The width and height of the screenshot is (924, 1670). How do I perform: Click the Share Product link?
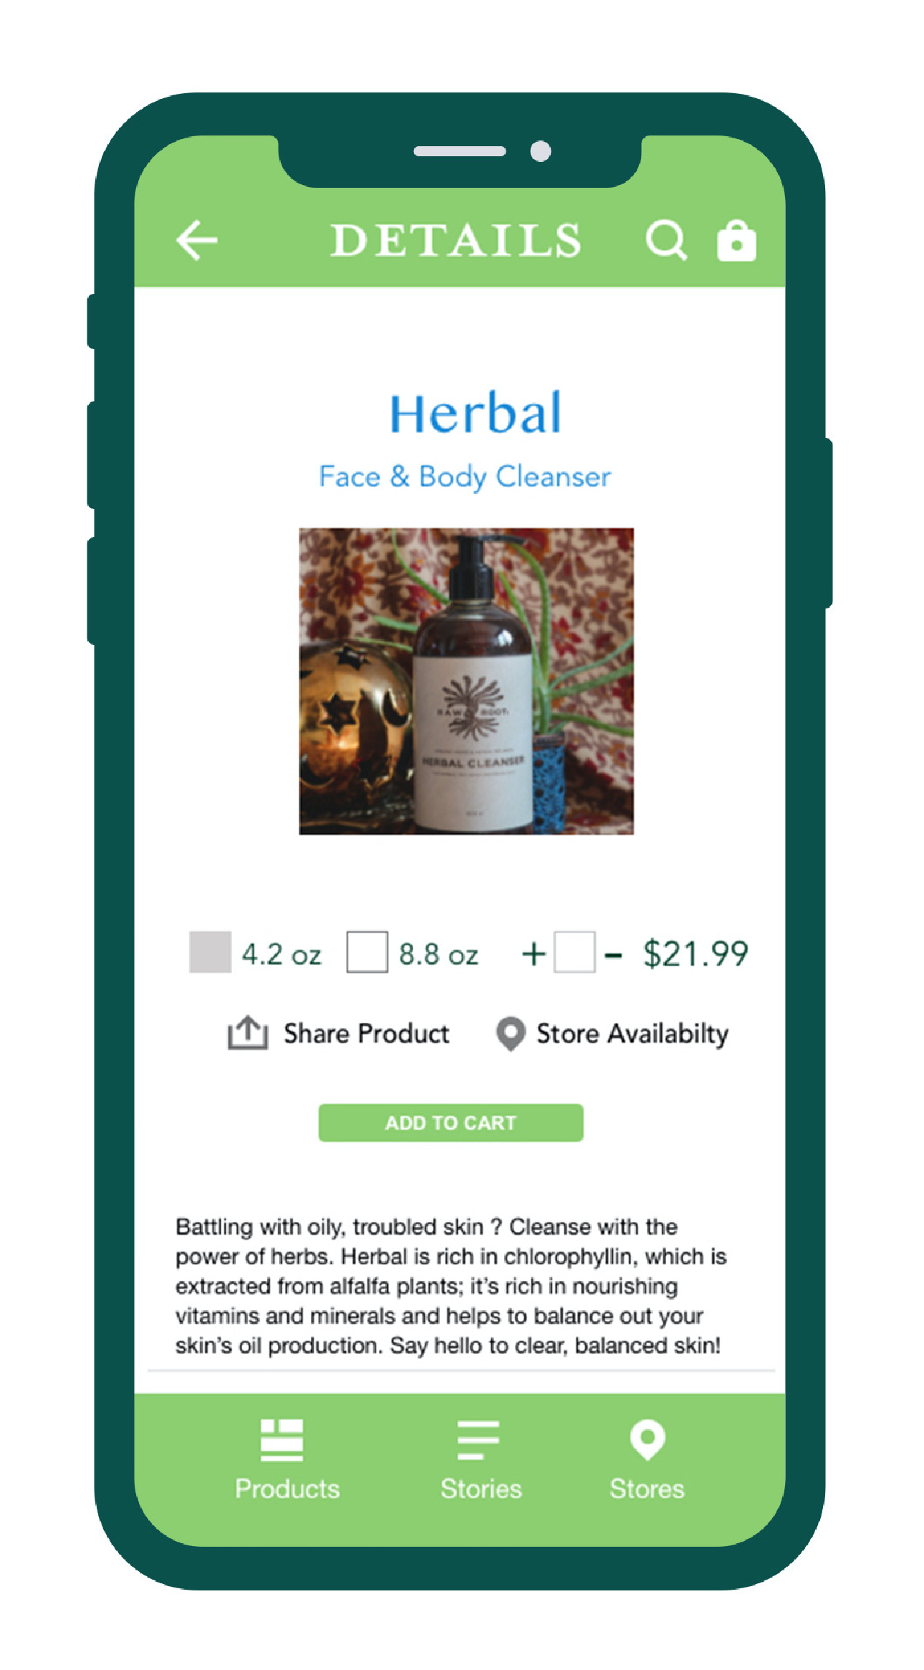pos(367,1034)
